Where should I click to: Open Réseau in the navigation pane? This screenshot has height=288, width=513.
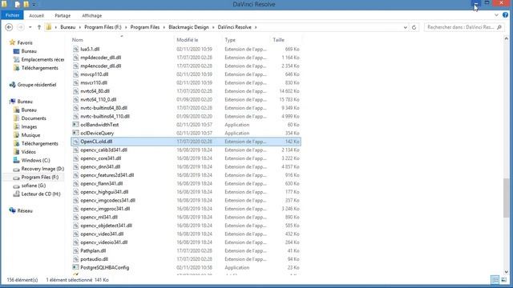tap(25, 211)
